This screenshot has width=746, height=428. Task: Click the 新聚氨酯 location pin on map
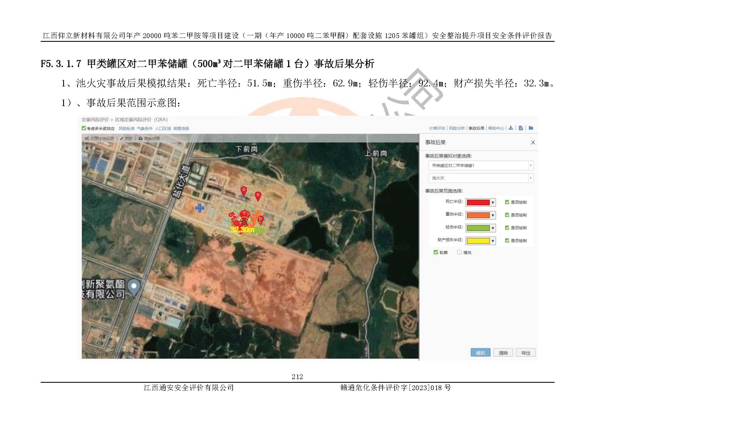pyautogui.click(x=134, y=287)
